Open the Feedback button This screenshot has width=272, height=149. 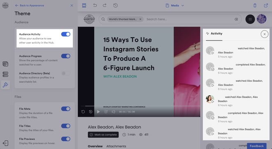pos(256,146)
